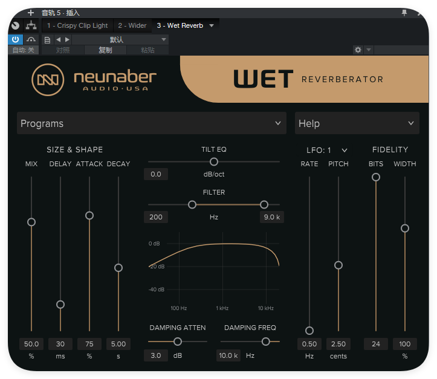
Task: Open the settings gear icon
Action: (358, 50)
